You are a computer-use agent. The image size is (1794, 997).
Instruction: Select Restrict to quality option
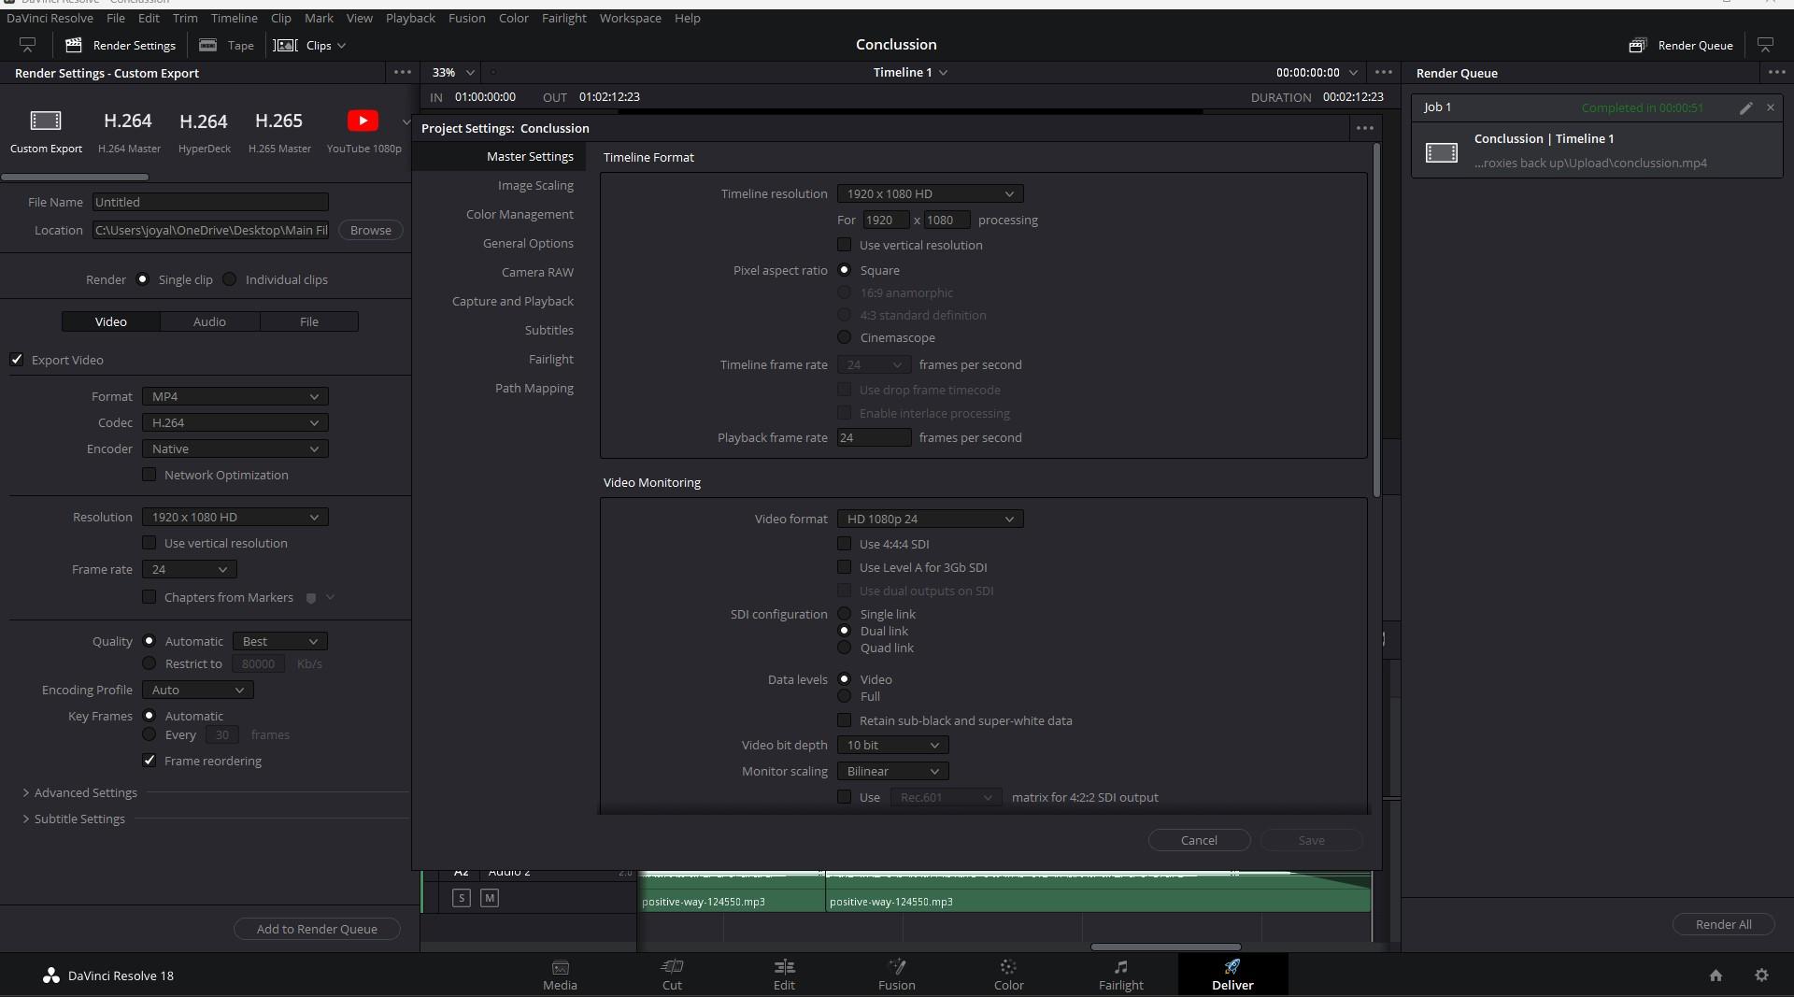(149, 663)
